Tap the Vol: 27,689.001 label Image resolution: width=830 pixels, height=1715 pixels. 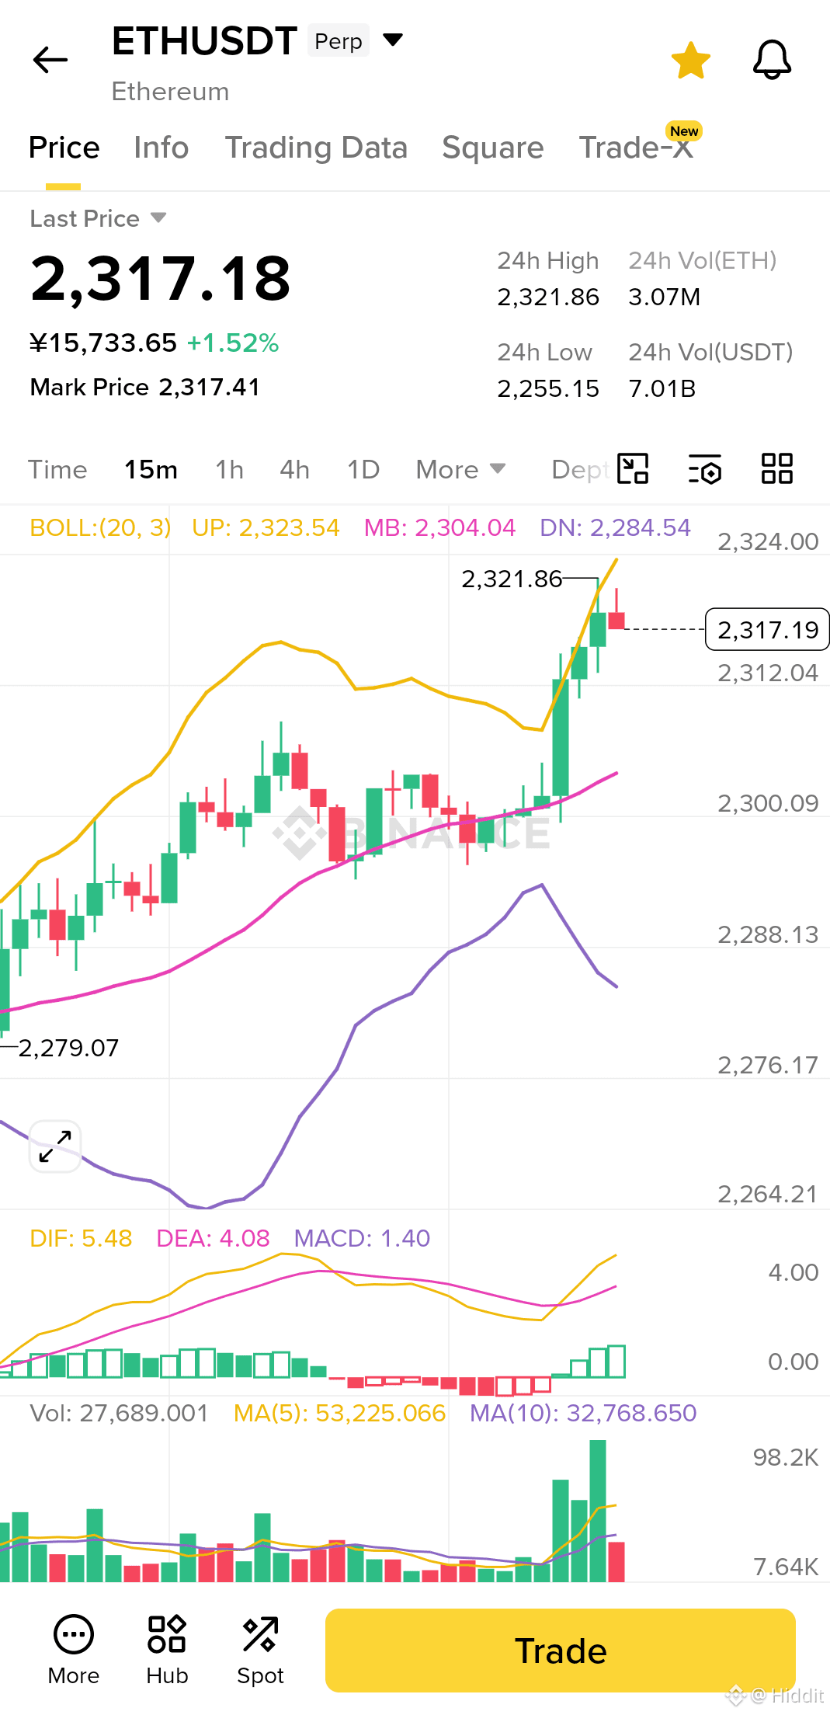pyautogui.click(x=119, y=1413)
